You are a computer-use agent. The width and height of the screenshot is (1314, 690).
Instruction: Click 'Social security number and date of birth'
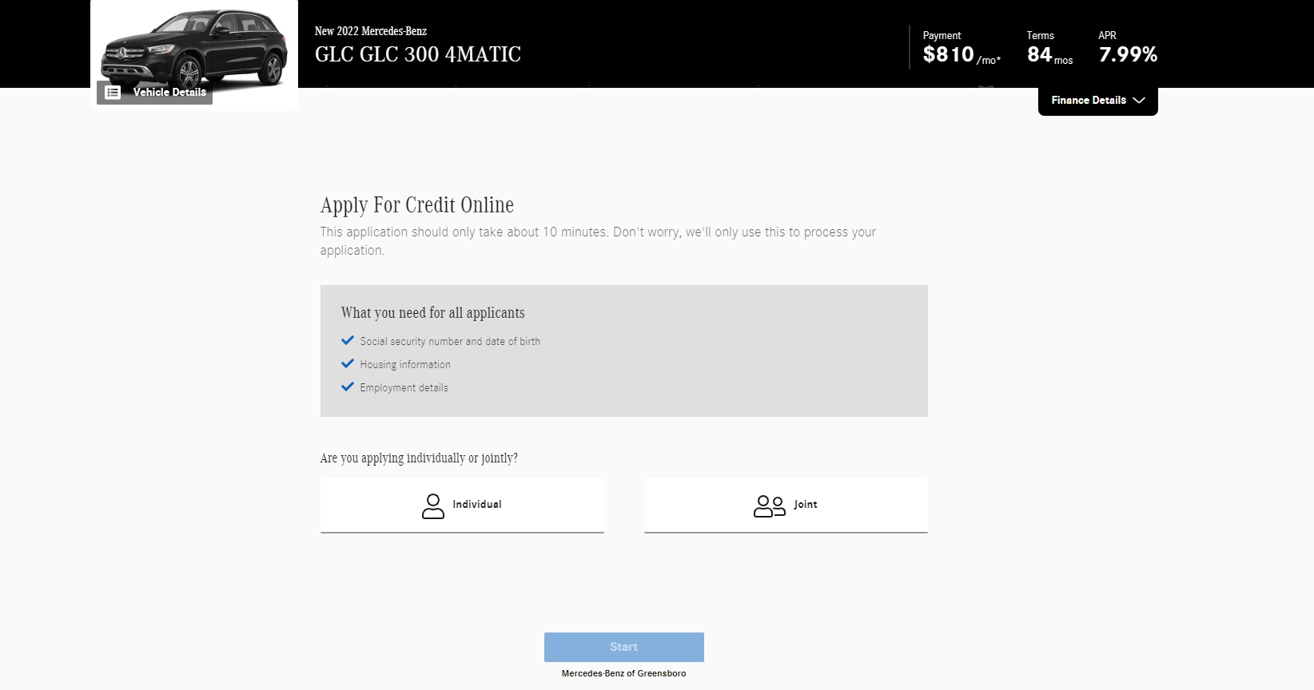click(x=450, y=341)
